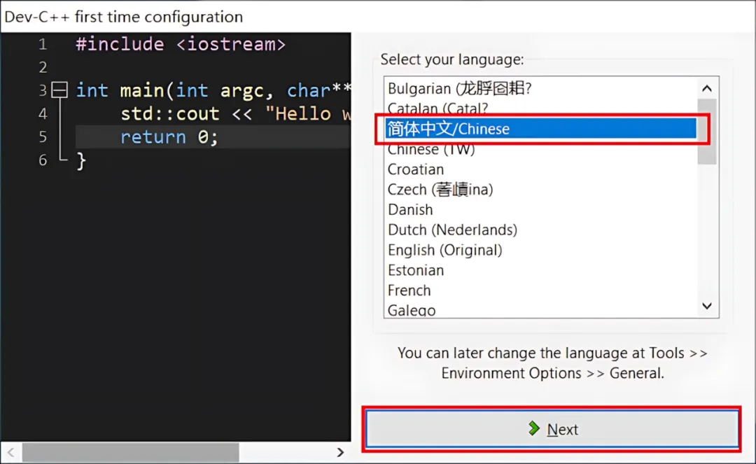Viewport: 756px width, 464px height.
Task: Select Chinese (TW) language
Action: pos(541,149)
